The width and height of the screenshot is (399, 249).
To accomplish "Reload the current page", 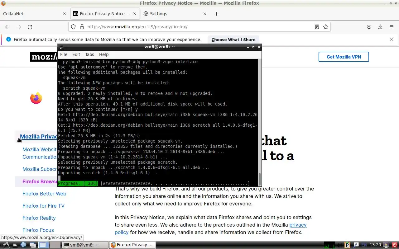I will (30, 27).
